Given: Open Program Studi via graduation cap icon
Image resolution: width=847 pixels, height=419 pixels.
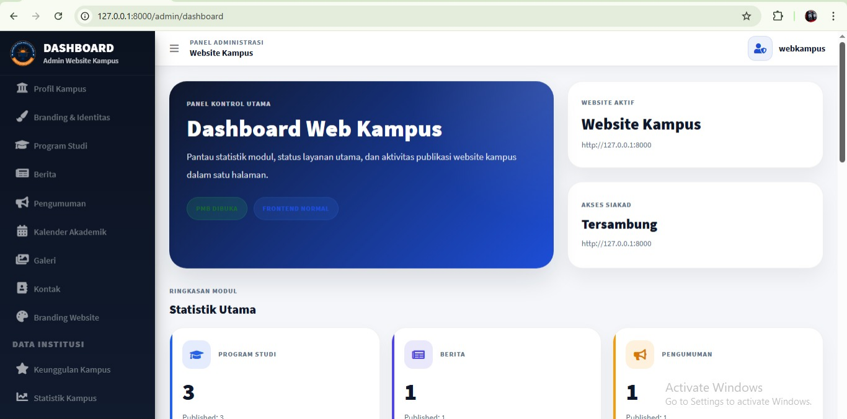Looking at the screenshot, I should tap(22, 145).
